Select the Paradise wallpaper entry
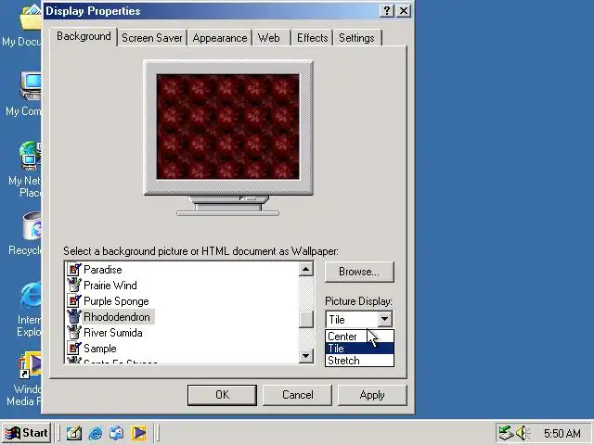This screenshot has width=594, height=445. pyautogui.click(x=103, y=270)
